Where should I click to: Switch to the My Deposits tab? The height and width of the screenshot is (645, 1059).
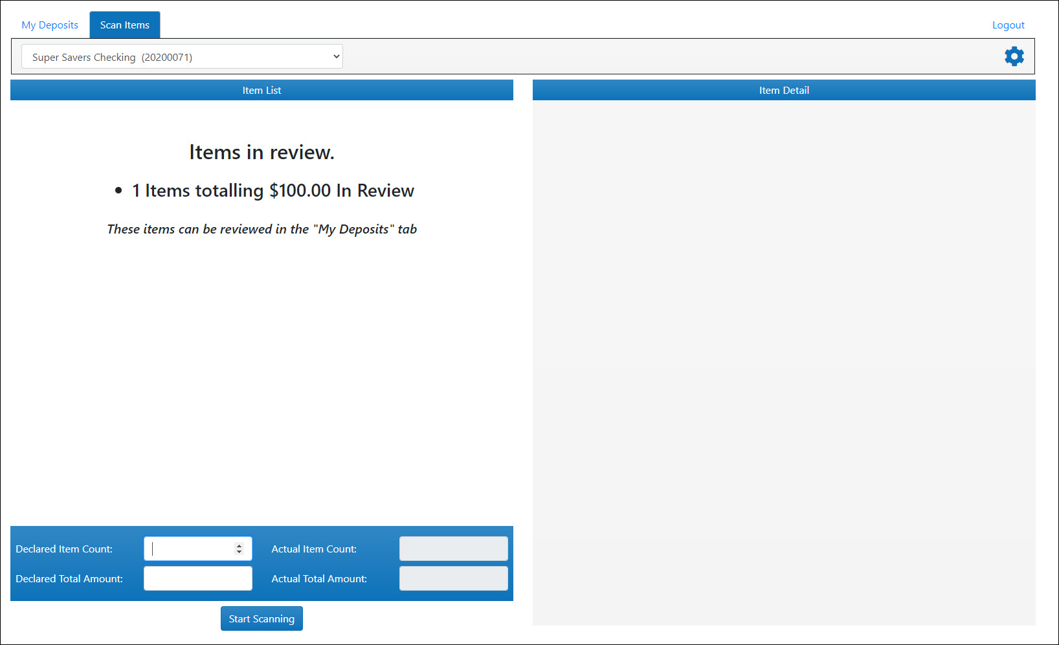click(x=50, y=25)
